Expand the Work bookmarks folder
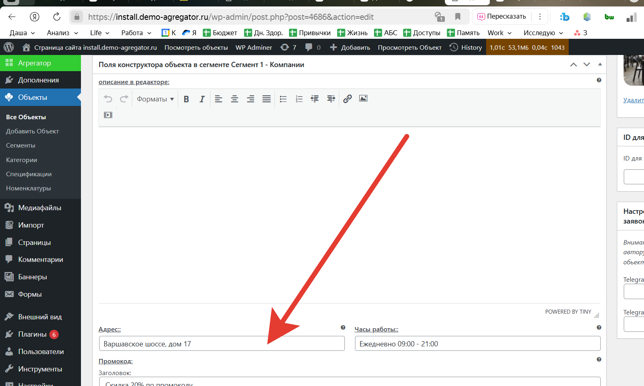 pos(499,33)
